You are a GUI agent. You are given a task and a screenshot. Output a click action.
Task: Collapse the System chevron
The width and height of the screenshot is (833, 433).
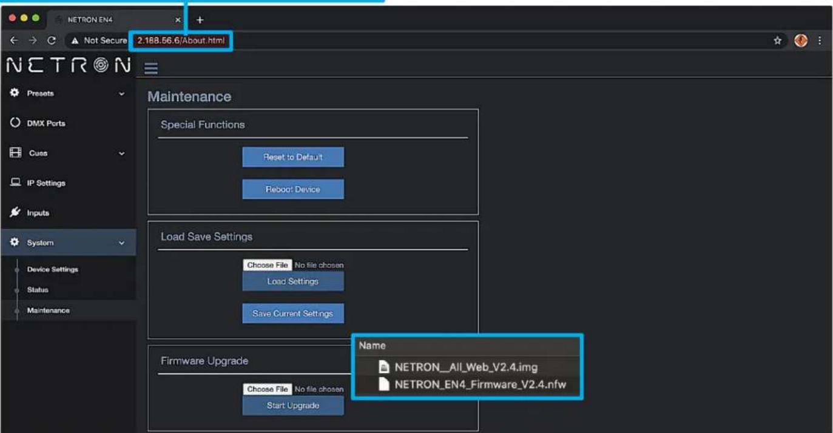121,243
